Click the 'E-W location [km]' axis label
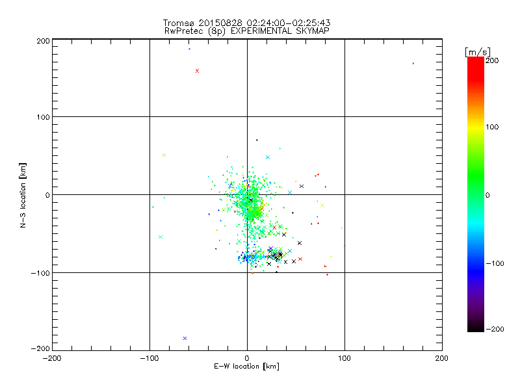This screenshot has width=520, height=390. click(246, 367)
